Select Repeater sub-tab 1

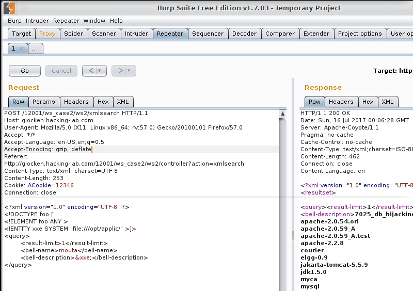pos(14,48)
